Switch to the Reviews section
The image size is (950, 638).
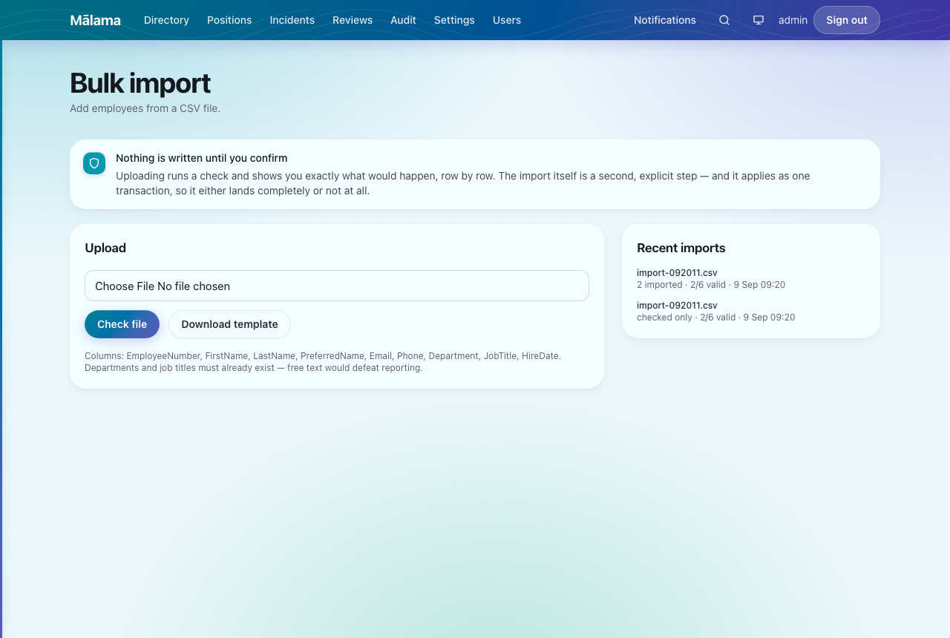point(353,20)
